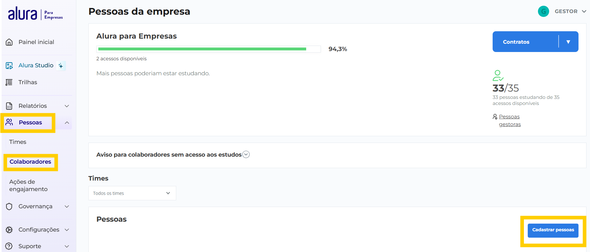Click the Governança shield icon
Screen dimensions: 590x252
click(9, 206)
